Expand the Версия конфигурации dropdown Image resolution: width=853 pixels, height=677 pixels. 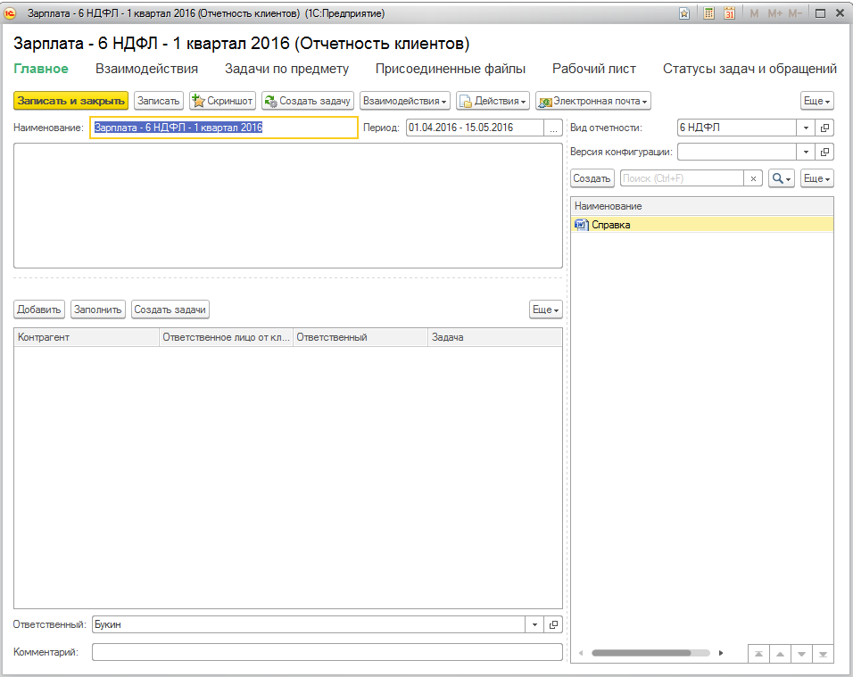806,152
